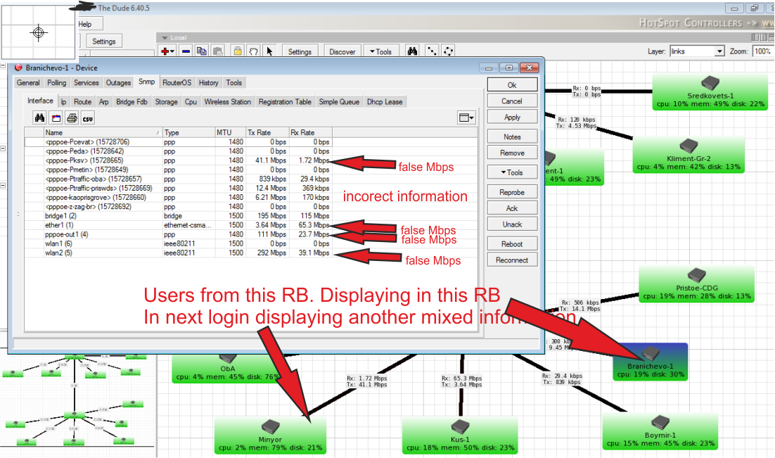Click the Notes button
Screen dimensions: 775x458
point(512,137)
